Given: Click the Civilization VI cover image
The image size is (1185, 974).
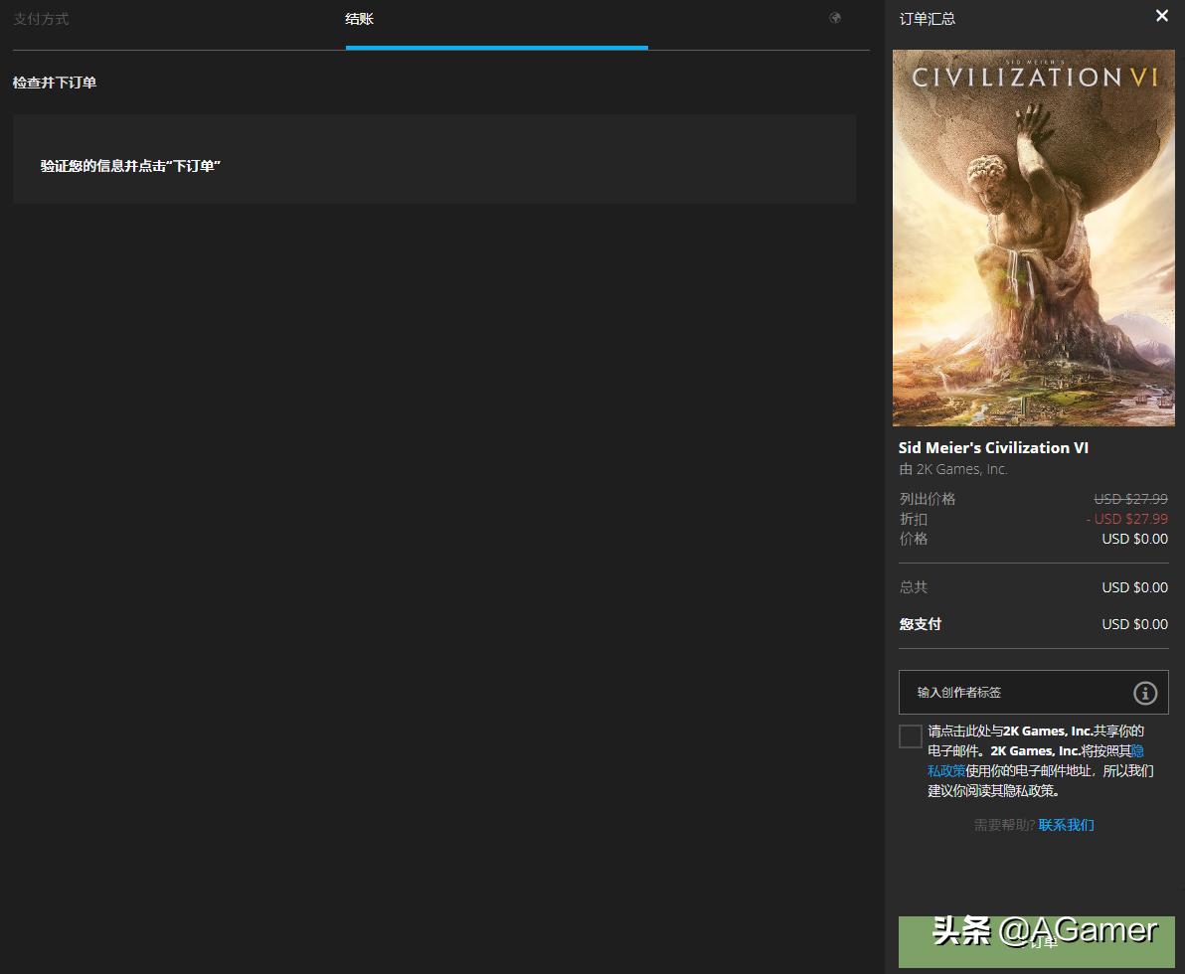Looking at the screenshot, I should (x=1033, y=239).
